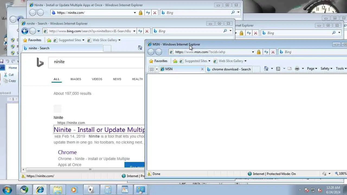Click Favorites button in MSN window
The image size is (347, 195).
158,61
